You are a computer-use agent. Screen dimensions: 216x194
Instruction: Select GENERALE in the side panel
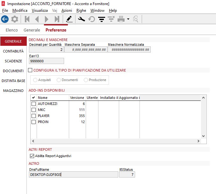pyautogui.click(x=13, y=41)
